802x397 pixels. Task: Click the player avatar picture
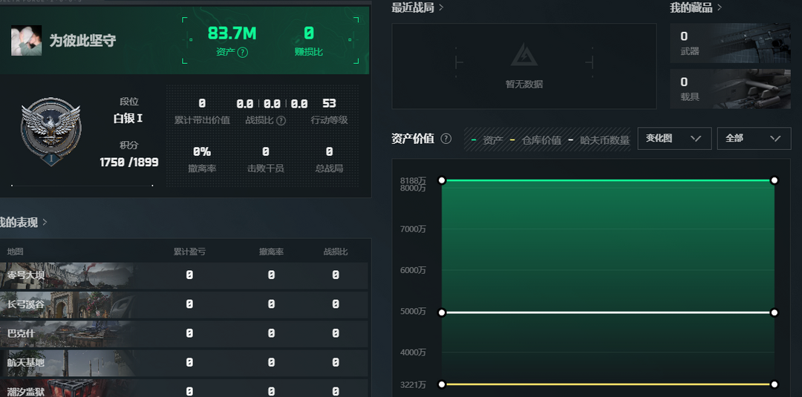(26, 41)
